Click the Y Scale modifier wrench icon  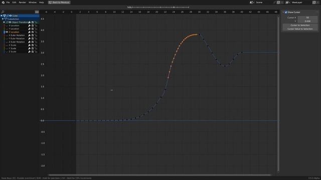(x=29, y=48)
